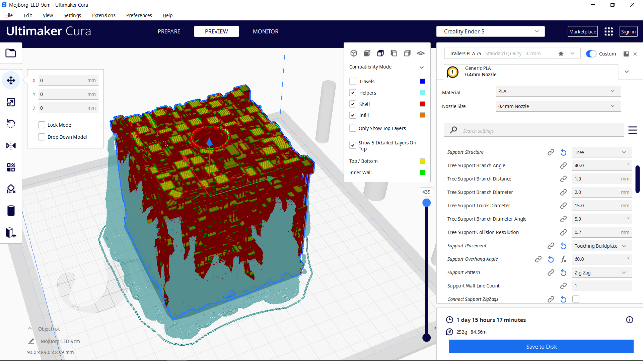Open the Marketplace
643x361 pixels.
[582, 31]
